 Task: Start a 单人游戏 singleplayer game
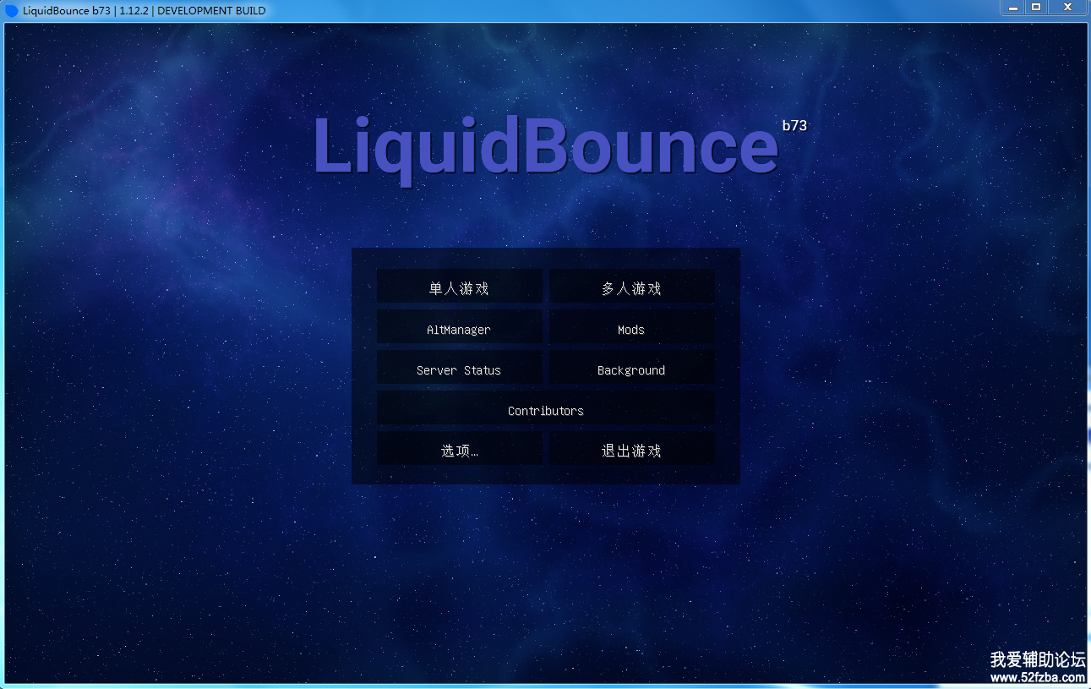click(x=459, y=288)
